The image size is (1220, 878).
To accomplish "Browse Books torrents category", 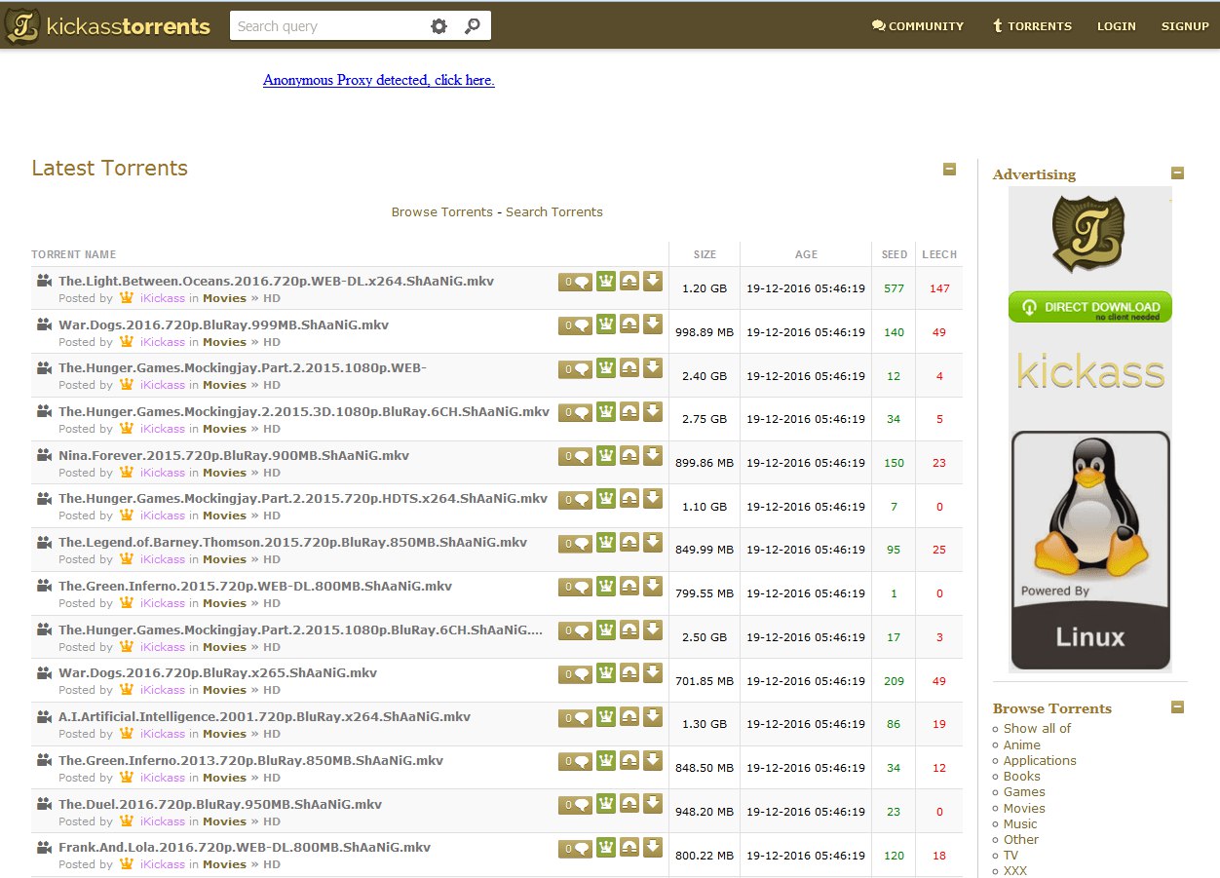I will tap(1022, 776).
